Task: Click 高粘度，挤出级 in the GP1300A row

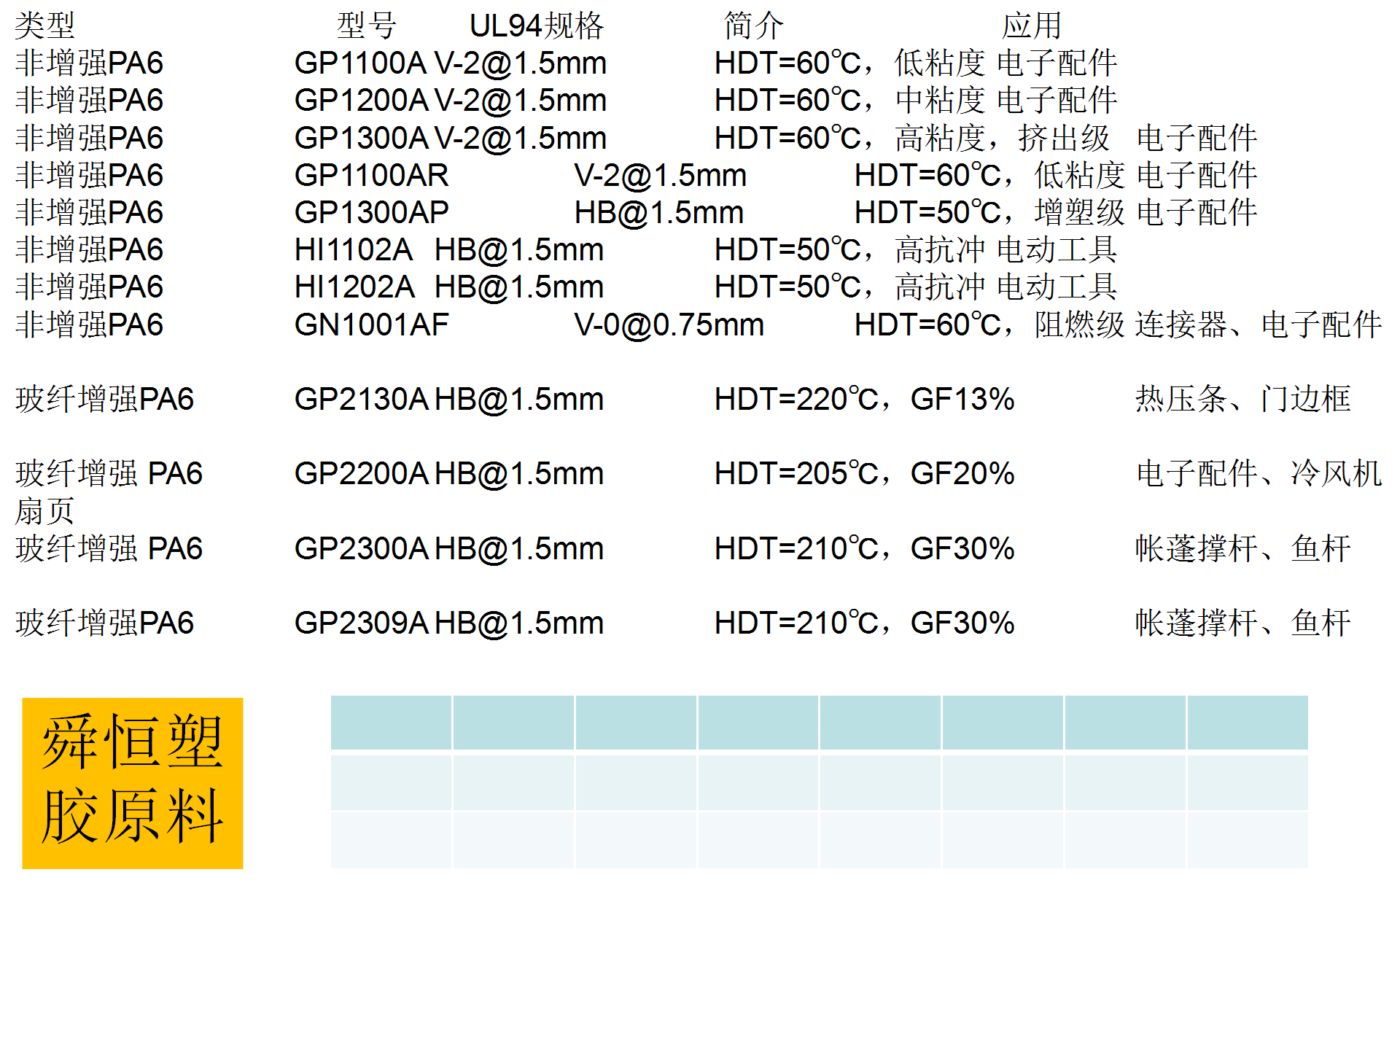Action: point(1002,139)
